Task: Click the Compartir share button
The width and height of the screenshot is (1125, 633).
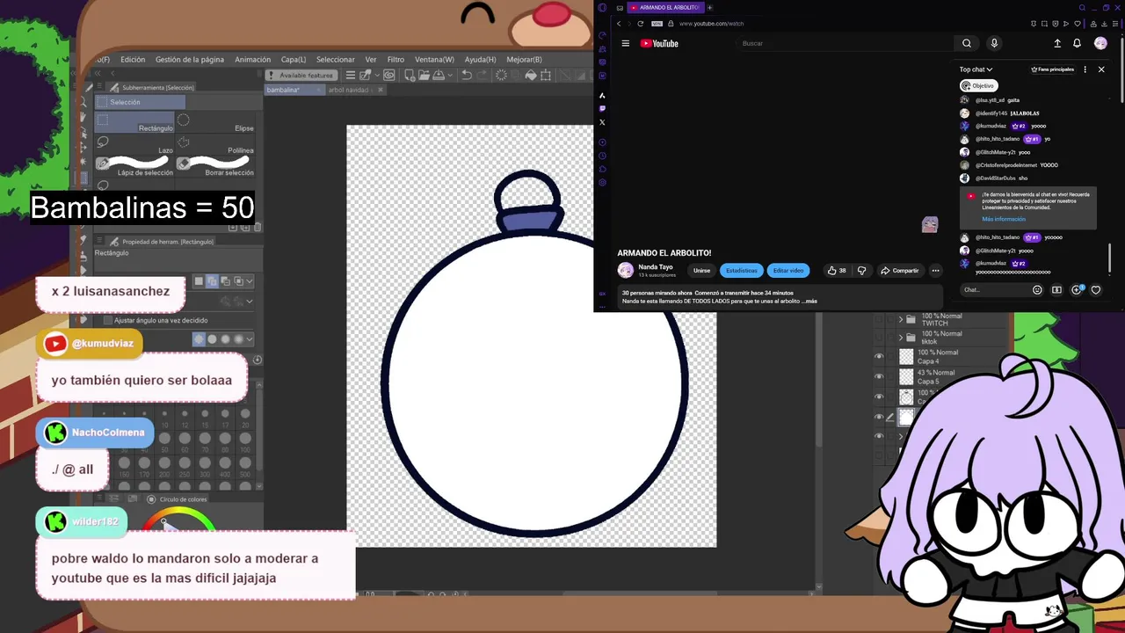Action: click(900, 271)
